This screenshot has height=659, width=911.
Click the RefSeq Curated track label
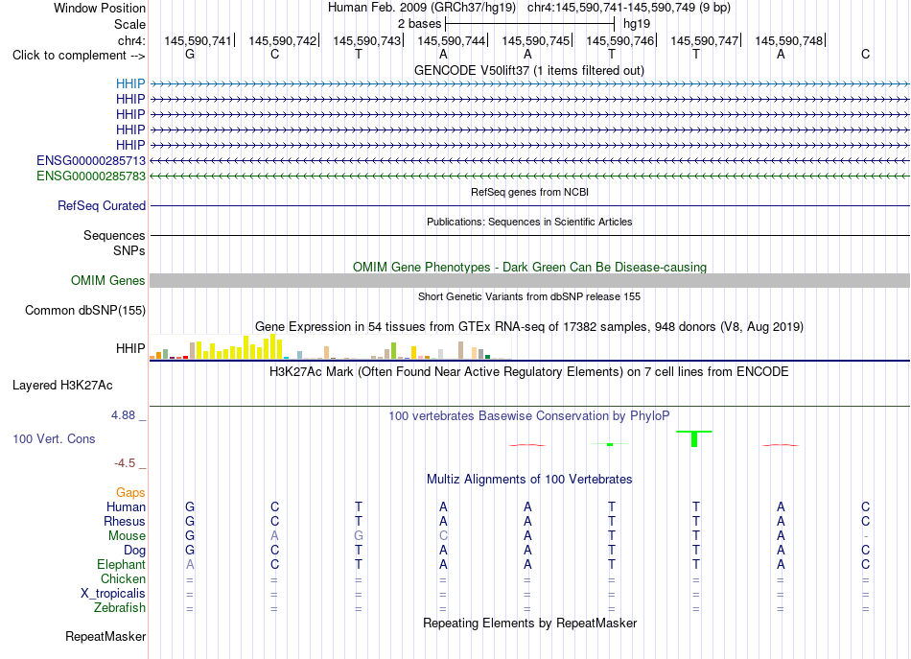coord(101,205)
